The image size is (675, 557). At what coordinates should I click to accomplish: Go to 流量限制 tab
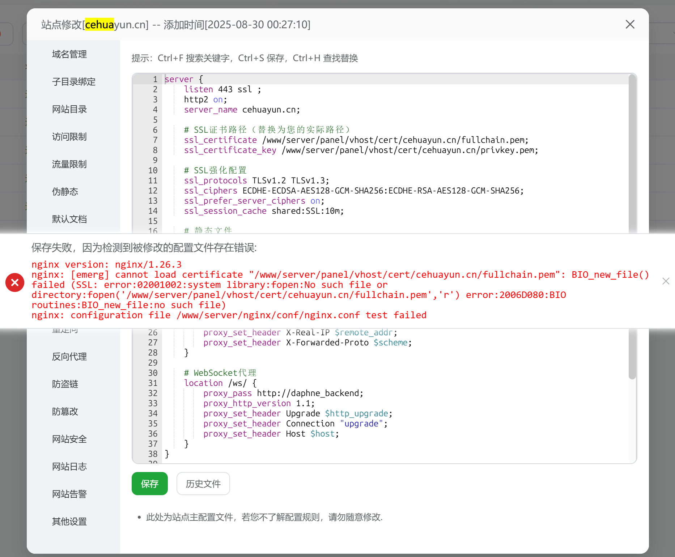69,164
